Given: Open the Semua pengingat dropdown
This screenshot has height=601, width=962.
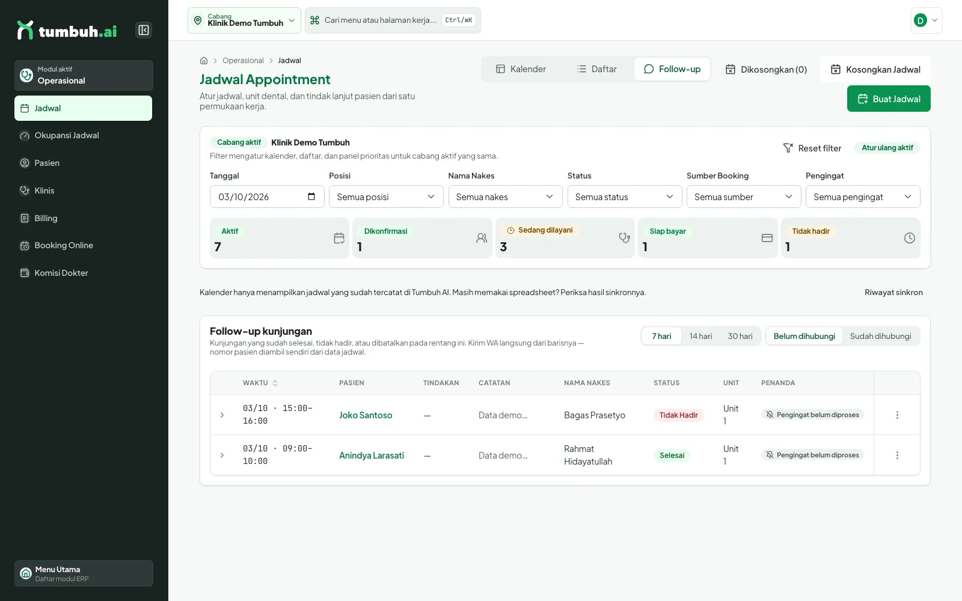Looking at the screenshot, I should pos(863,197).
